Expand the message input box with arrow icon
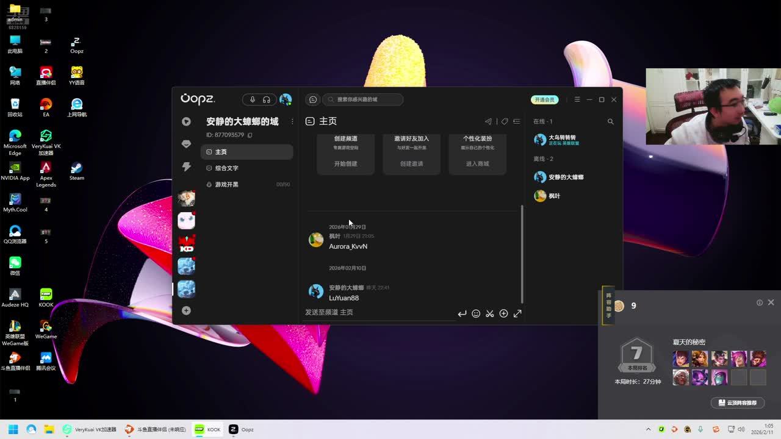This screenshot has height=439, width=781. pos(517,313)
